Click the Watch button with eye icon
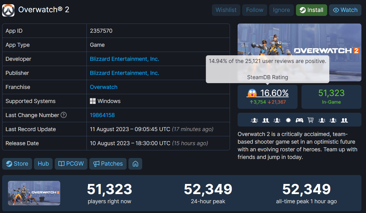This screenshot has width=366, height=213. 345,10
